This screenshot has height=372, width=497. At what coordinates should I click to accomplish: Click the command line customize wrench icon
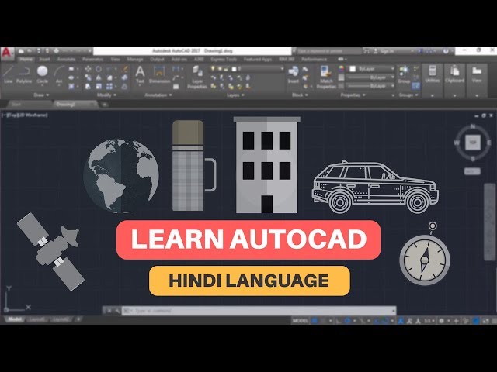(117, 311)
